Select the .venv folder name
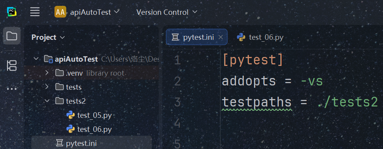Image resolution: width=383 pixels, height=149 pixels. (x=74, y=73)
